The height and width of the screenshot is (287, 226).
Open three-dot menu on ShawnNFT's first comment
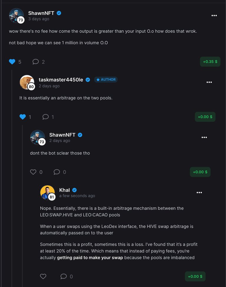click(x=214, y=16)
